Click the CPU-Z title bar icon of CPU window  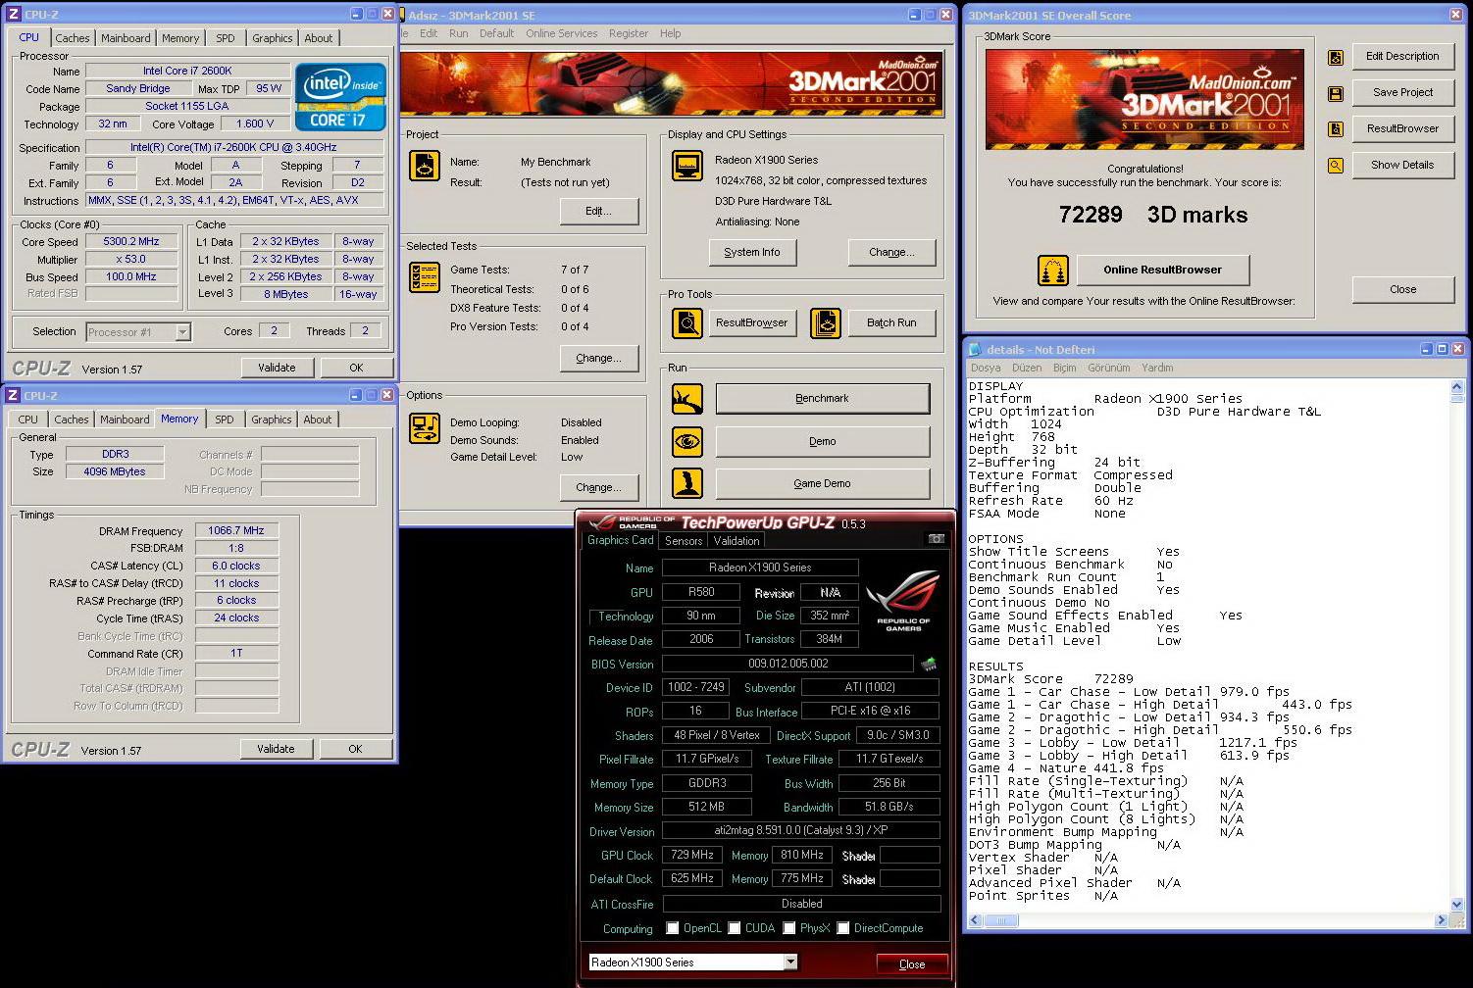14,14
